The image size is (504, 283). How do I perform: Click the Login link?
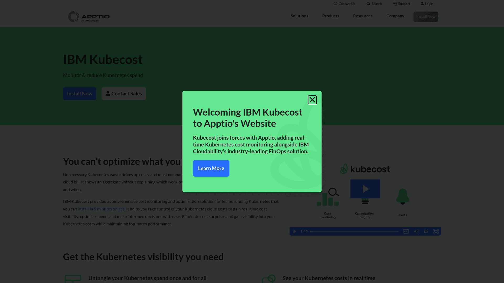point(427,3)
